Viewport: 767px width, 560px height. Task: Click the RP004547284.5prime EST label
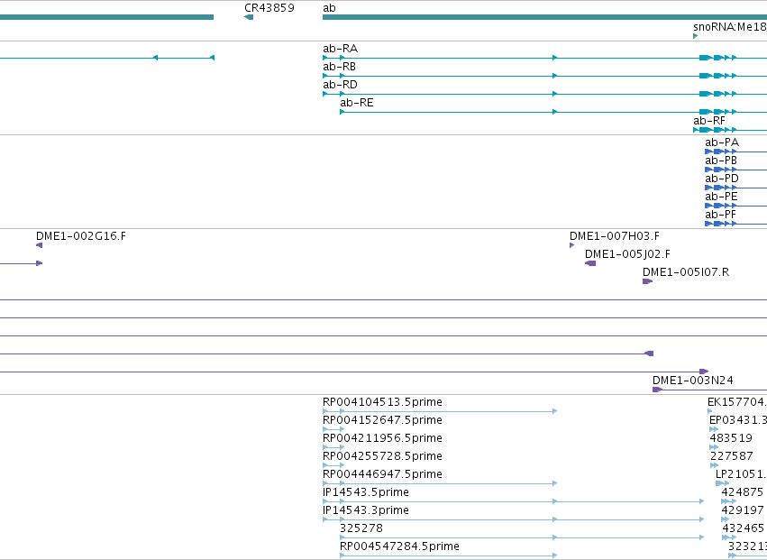pos(399,546)
